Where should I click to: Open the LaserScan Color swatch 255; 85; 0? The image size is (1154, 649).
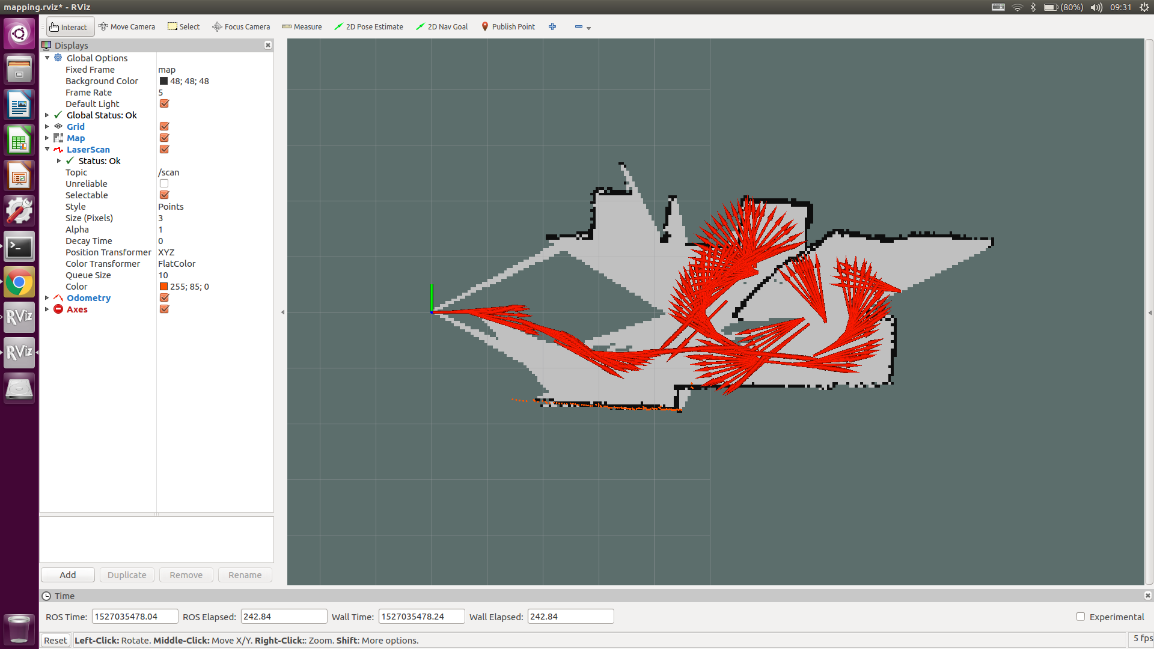pos(163,287)
